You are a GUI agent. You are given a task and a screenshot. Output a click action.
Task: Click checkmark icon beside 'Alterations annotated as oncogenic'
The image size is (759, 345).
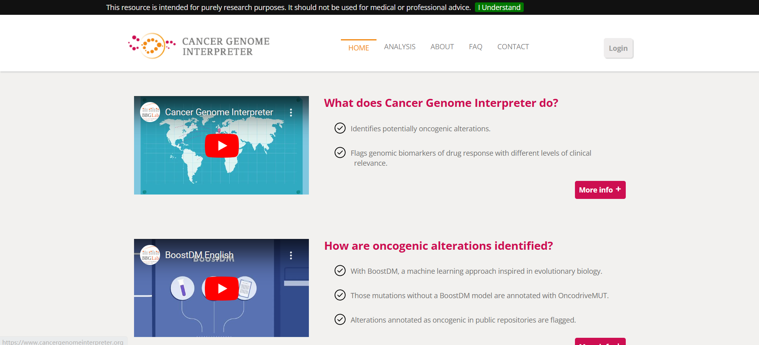[x=340, y=319]
